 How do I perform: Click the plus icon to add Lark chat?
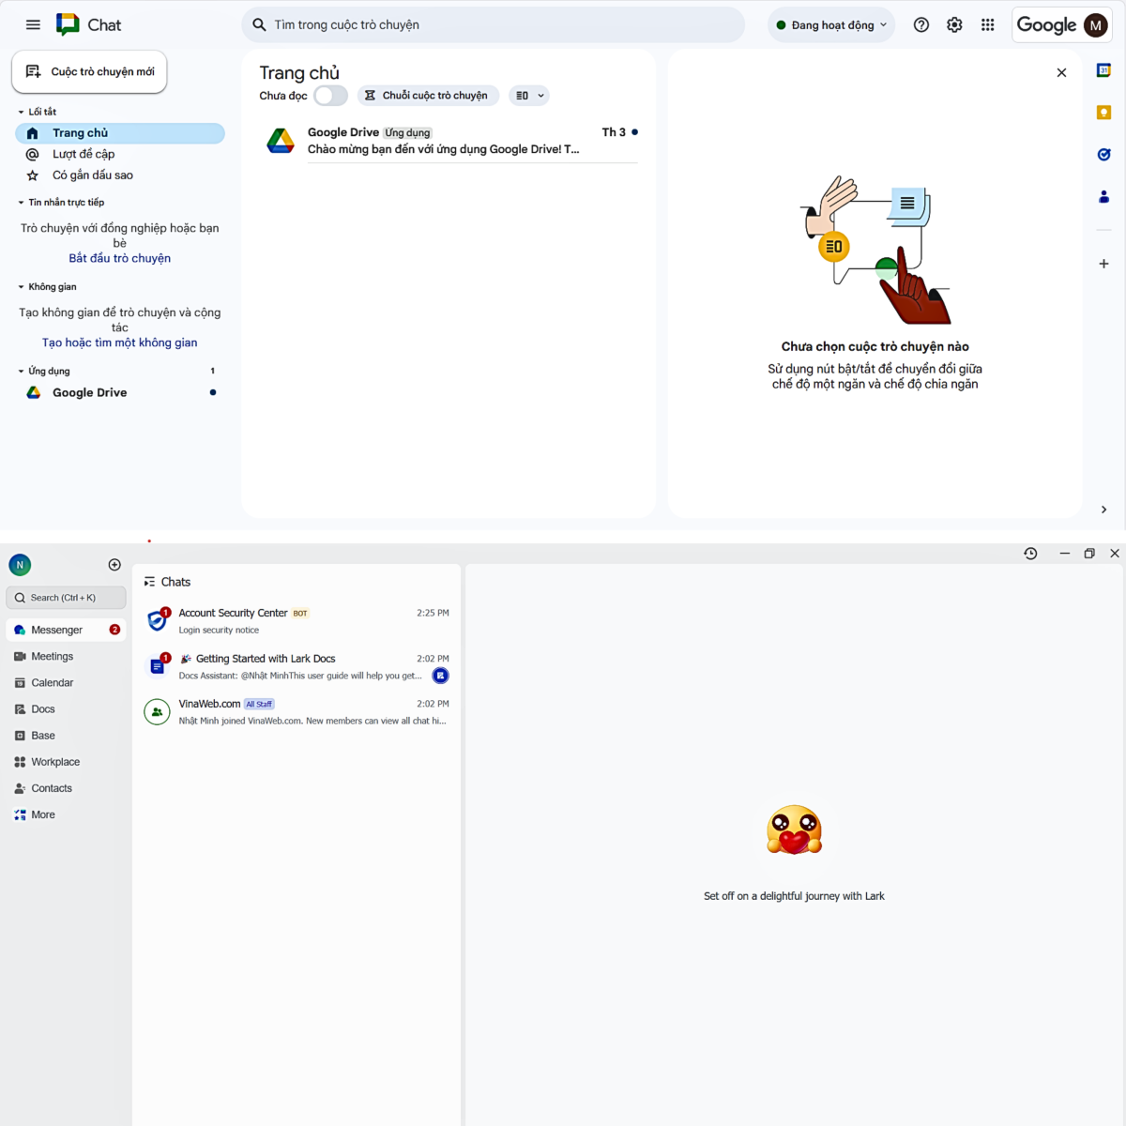pos(114,564)
